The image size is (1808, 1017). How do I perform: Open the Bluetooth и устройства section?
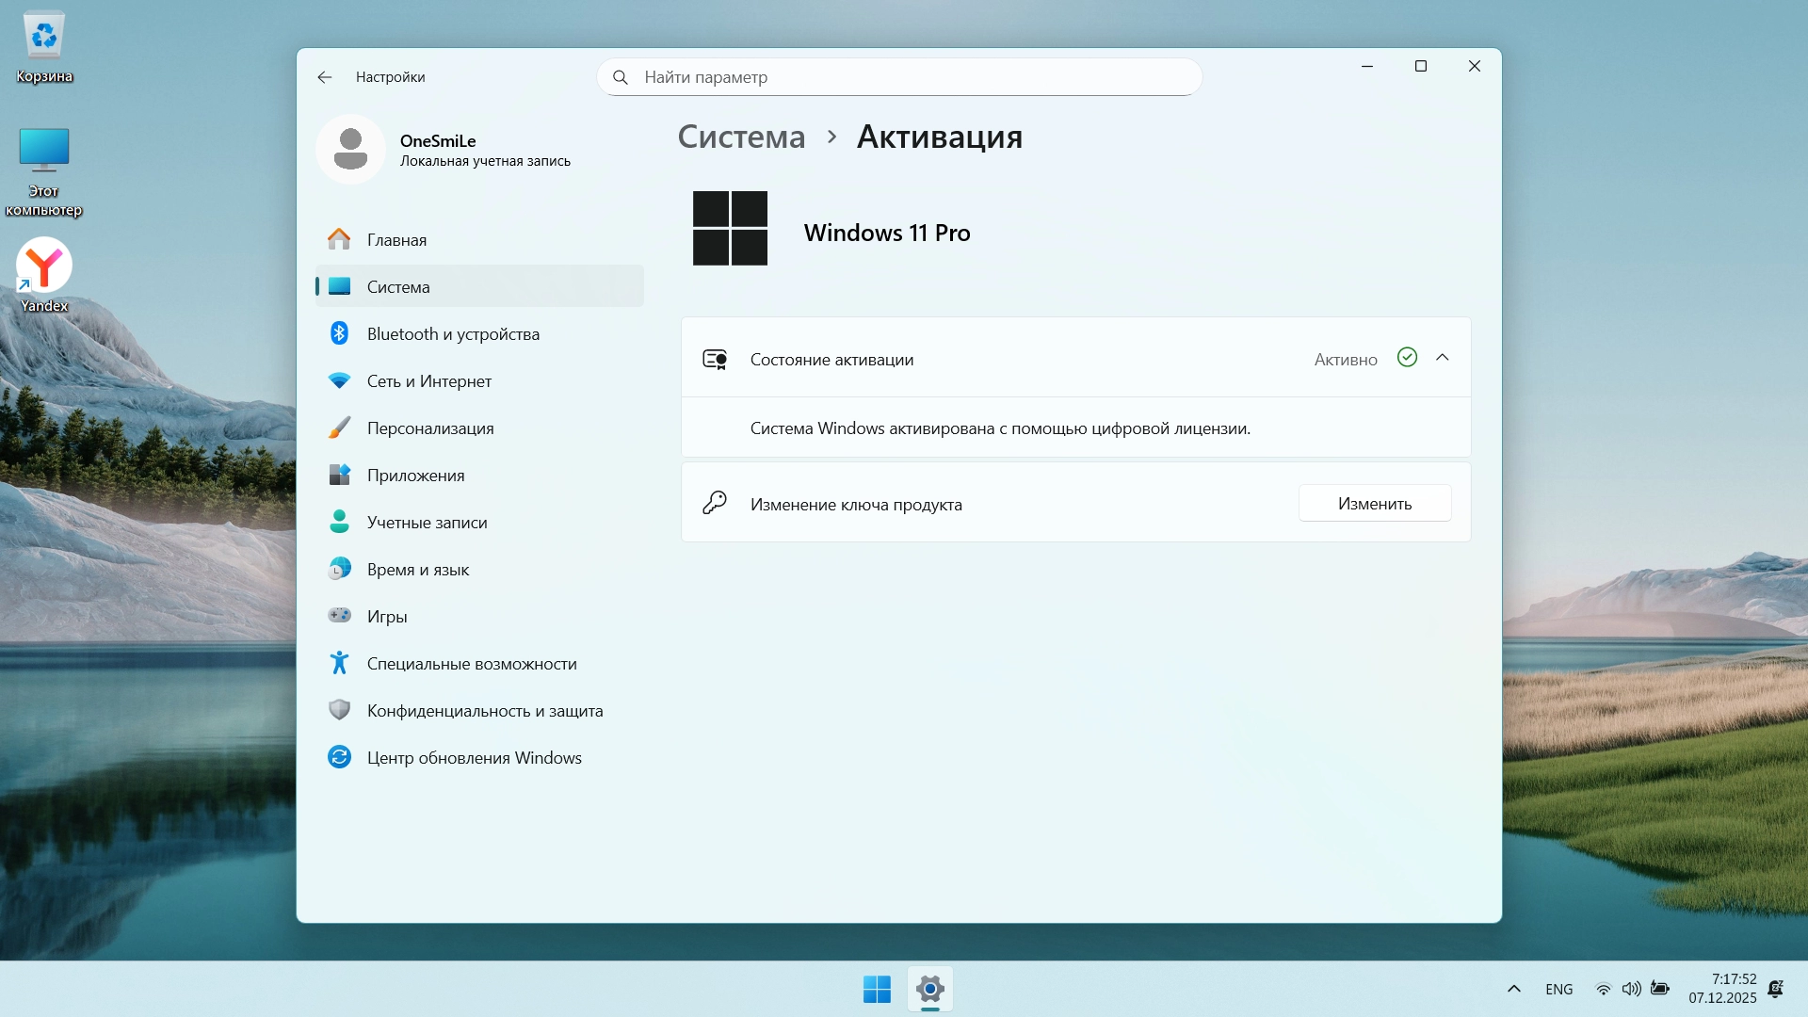pyautogui.click(x=453, y=334)
